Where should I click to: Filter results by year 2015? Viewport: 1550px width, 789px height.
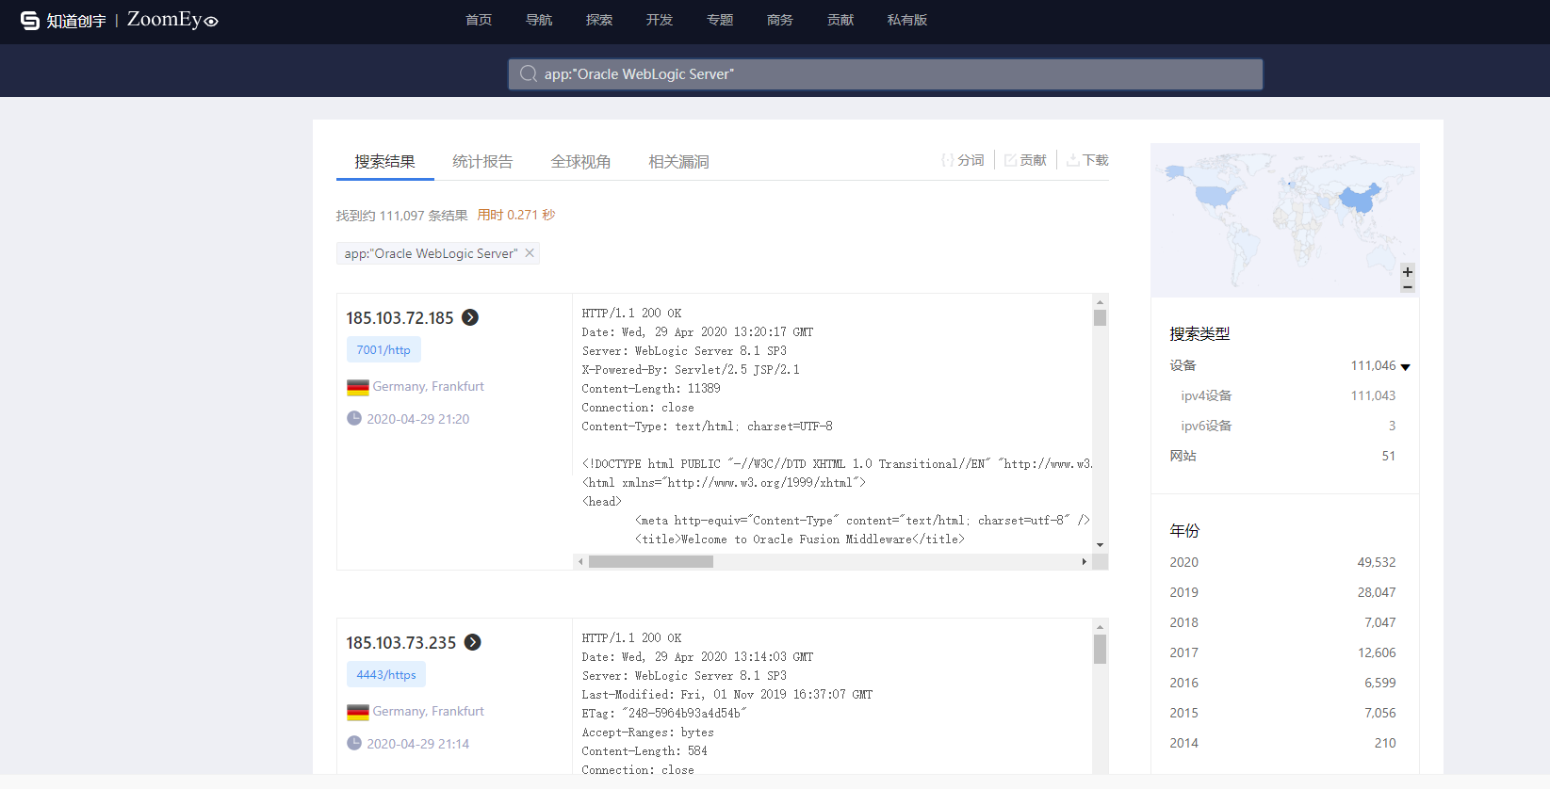pyautogui.click(x=1184, y=713)
